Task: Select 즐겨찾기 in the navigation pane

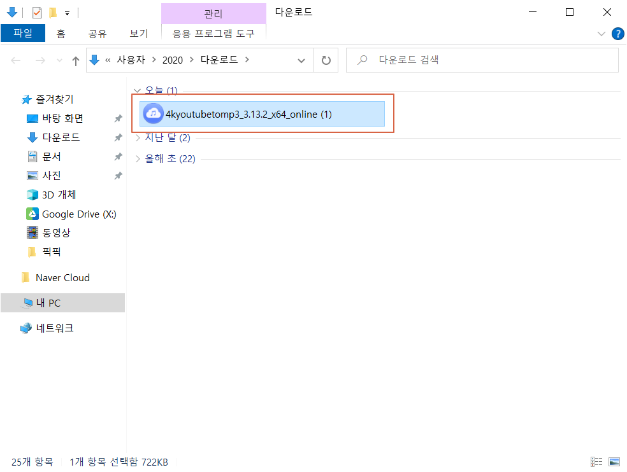Action: point(55,99)
